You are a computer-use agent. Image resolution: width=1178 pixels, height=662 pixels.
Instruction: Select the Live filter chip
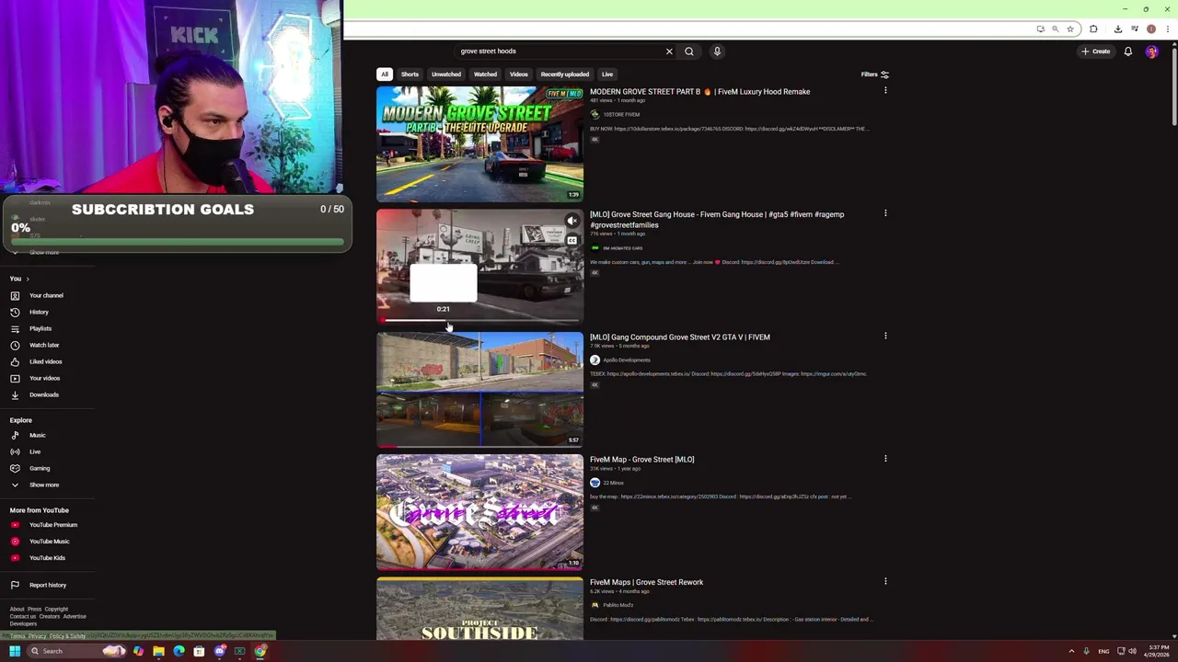pos(607,74)
